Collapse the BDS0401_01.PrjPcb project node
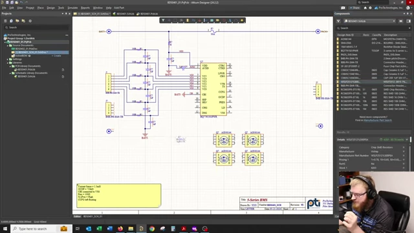The width and height of the screenshot is (414, 233). pyautogui.click(x=5, y=42)
